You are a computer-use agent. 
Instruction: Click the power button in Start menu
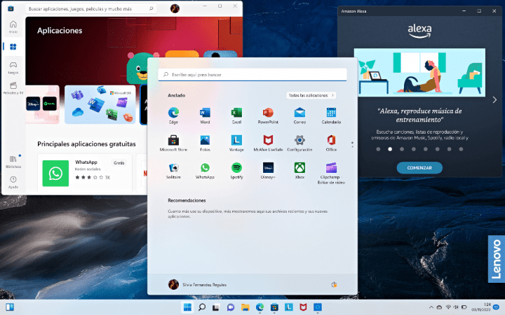coord(334,284)
